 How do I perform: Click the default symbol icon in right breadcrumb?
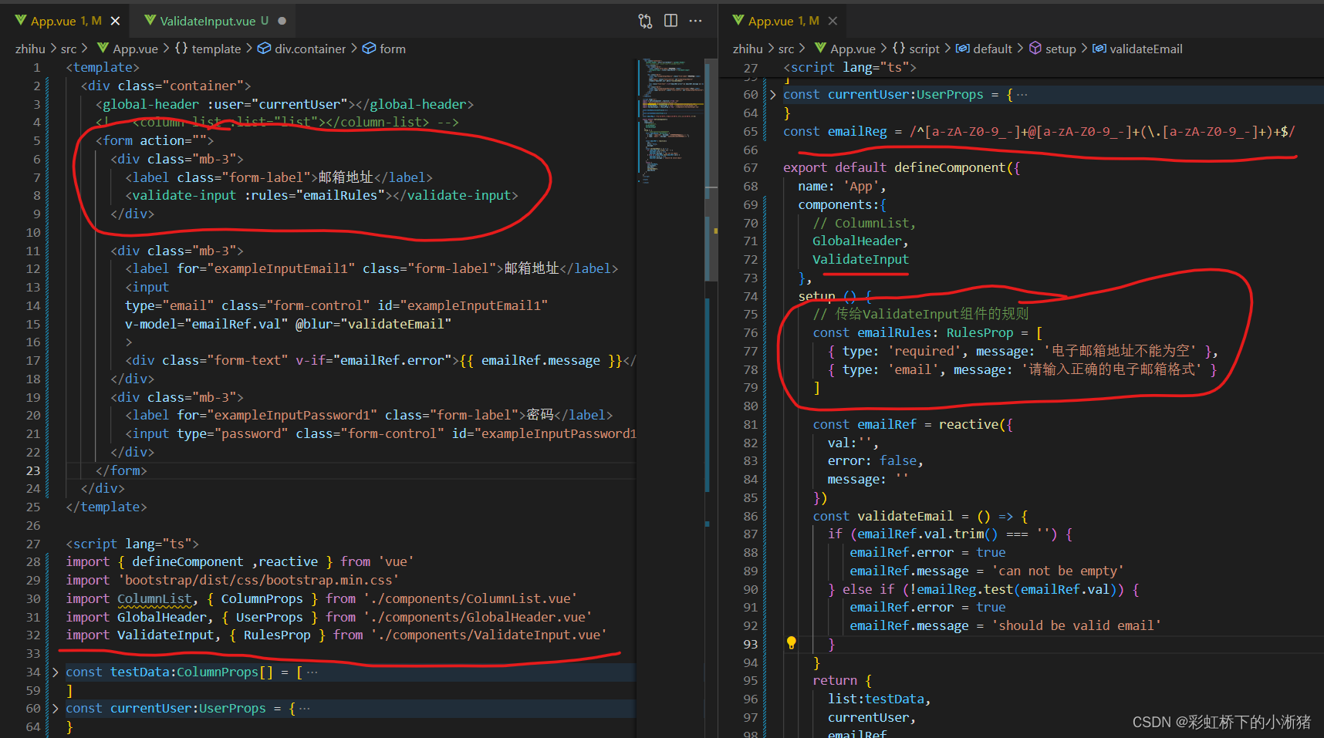(964, 48)
